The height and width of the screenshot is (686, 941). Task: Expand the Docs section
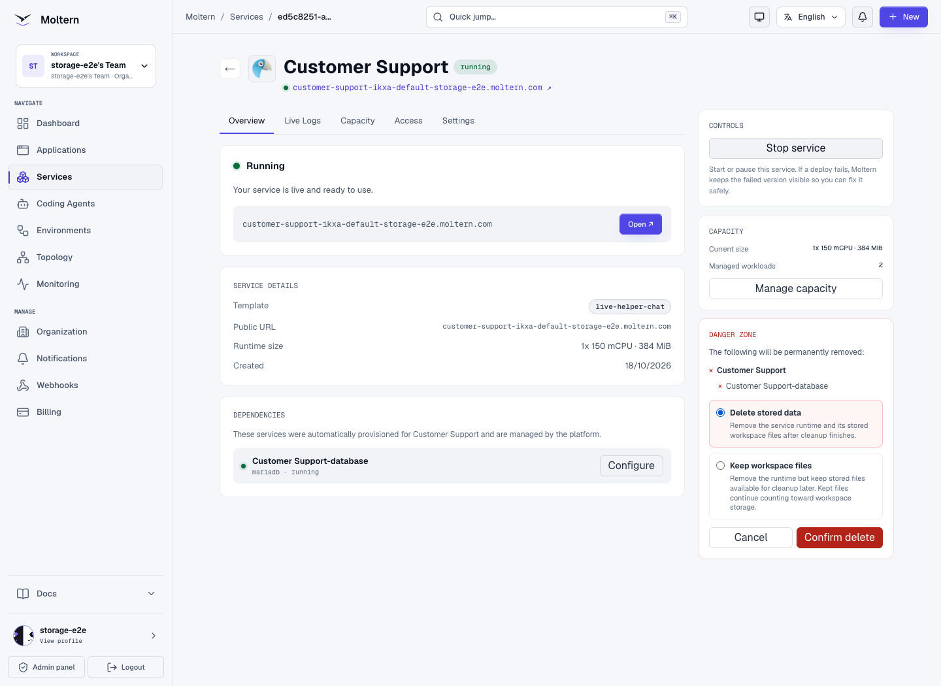pyautogui.click(x=86, y=594)
